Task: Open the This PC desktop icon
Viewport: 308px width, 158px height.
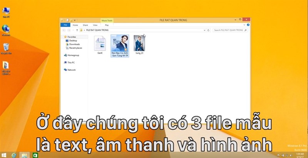Action: (6, 13)
